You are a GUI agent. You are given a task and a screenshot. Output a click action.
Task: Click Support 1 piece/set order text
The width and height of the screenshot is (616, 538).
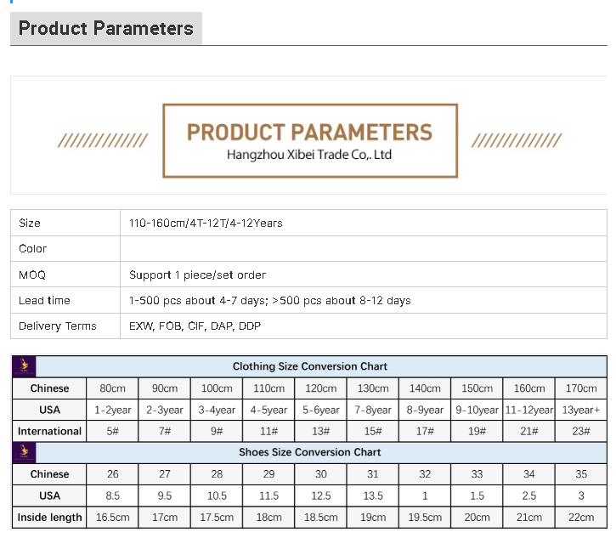(197, 275)
